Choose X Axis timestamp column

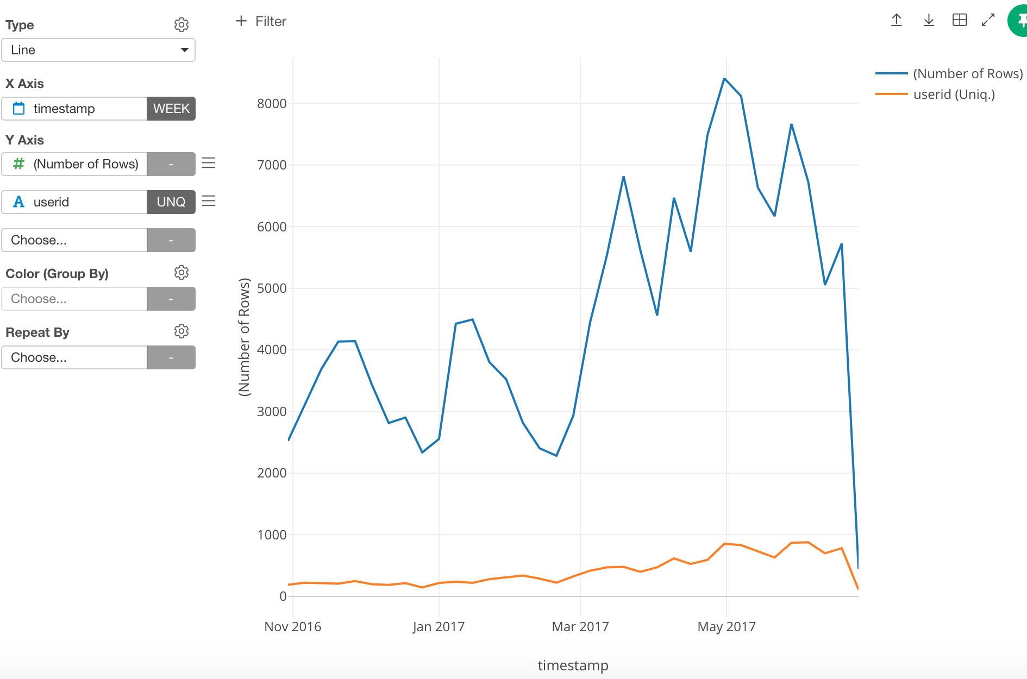(x=74, y=109)
